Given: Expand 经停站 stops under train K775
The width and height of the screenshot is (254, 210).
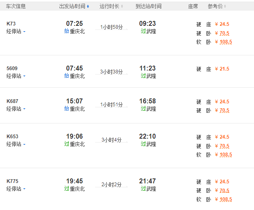Looking at the screenshot, I should click(16, 189).
